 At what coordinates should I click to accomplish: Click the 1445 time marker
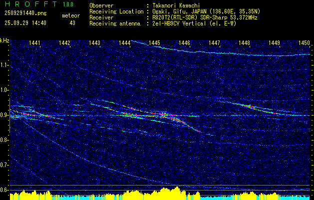(155, 42)
